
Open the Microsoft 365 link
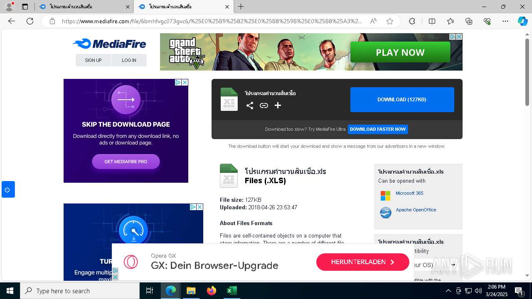(409, 193)
